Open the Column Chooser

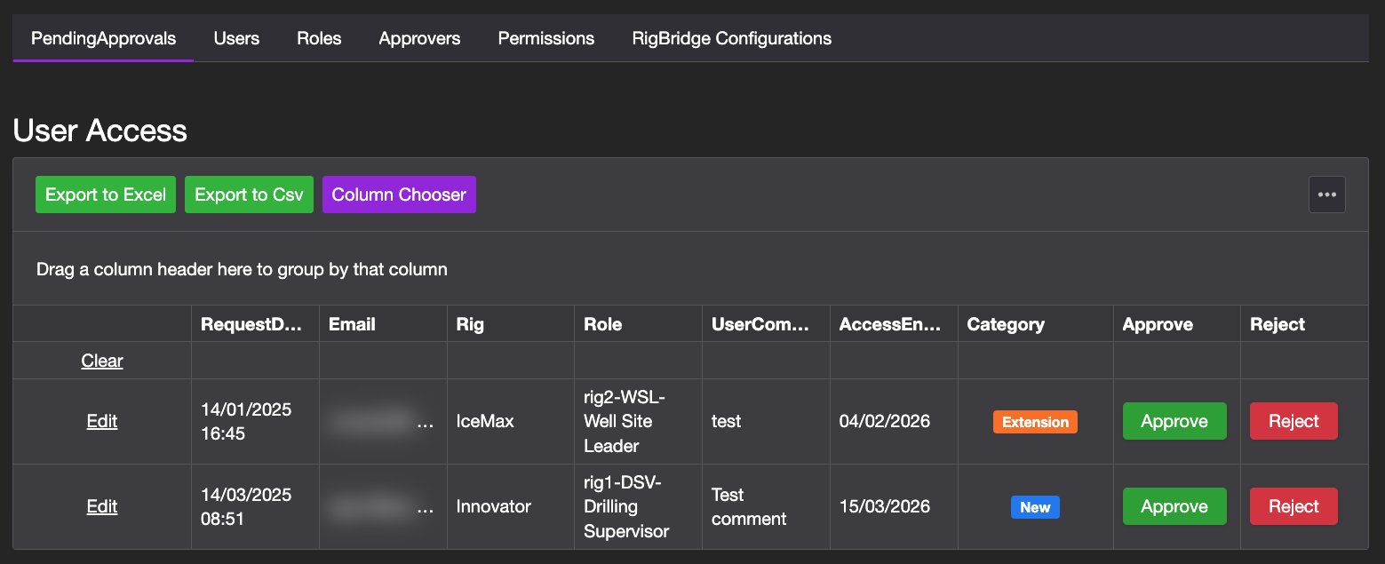point(399,194)
